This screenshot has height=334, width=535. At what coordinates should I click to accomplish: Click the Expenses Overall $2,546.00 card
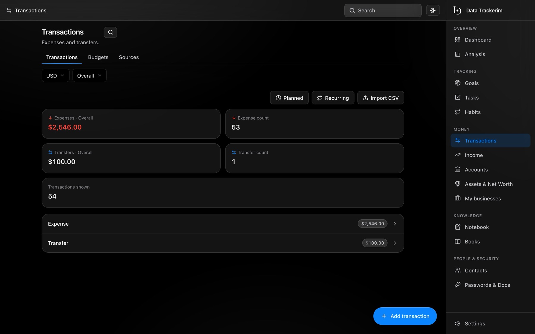(131, 124)
